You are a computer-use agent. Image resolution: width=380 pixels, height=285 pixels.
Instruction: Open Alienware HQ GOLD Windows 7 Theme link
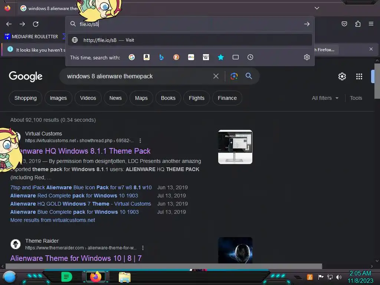[x=81, y=204]
